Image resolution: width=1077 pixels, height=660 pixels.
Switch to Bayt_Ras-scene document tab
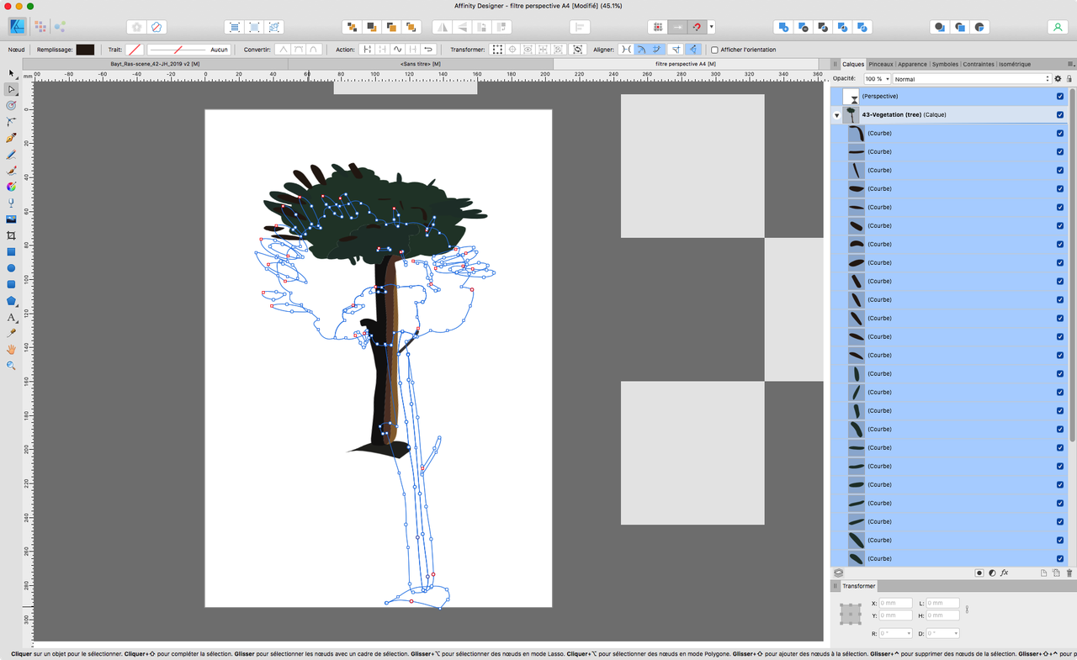pyautogui.click(x=156, y=64)
